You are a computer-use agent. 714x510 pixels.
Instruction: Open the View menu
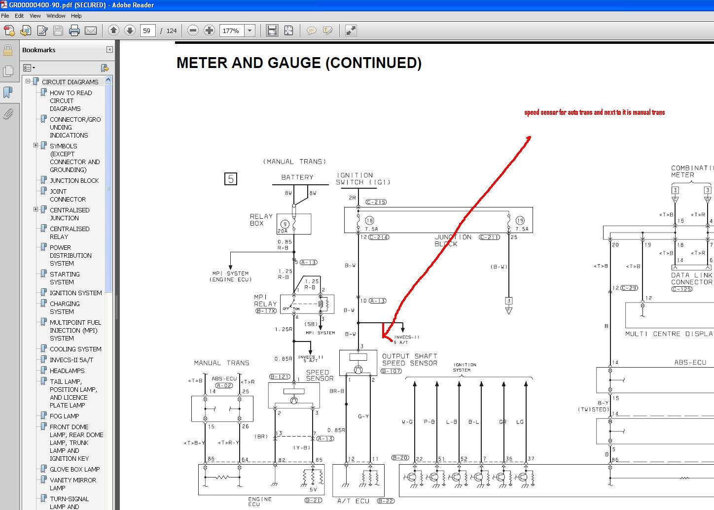[x=35, y=16]
